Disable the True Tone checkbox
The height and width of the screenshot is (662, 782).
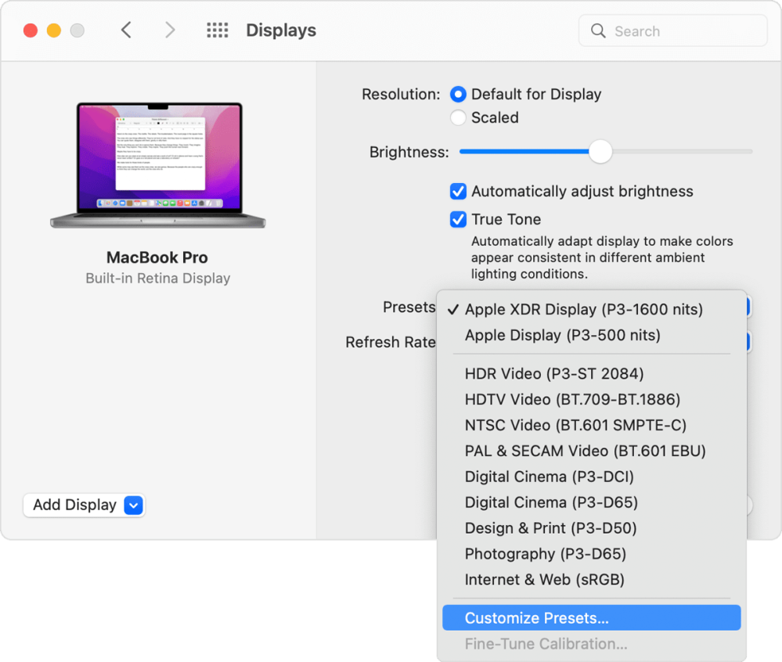pyautogui.click(x=459, y=220)
